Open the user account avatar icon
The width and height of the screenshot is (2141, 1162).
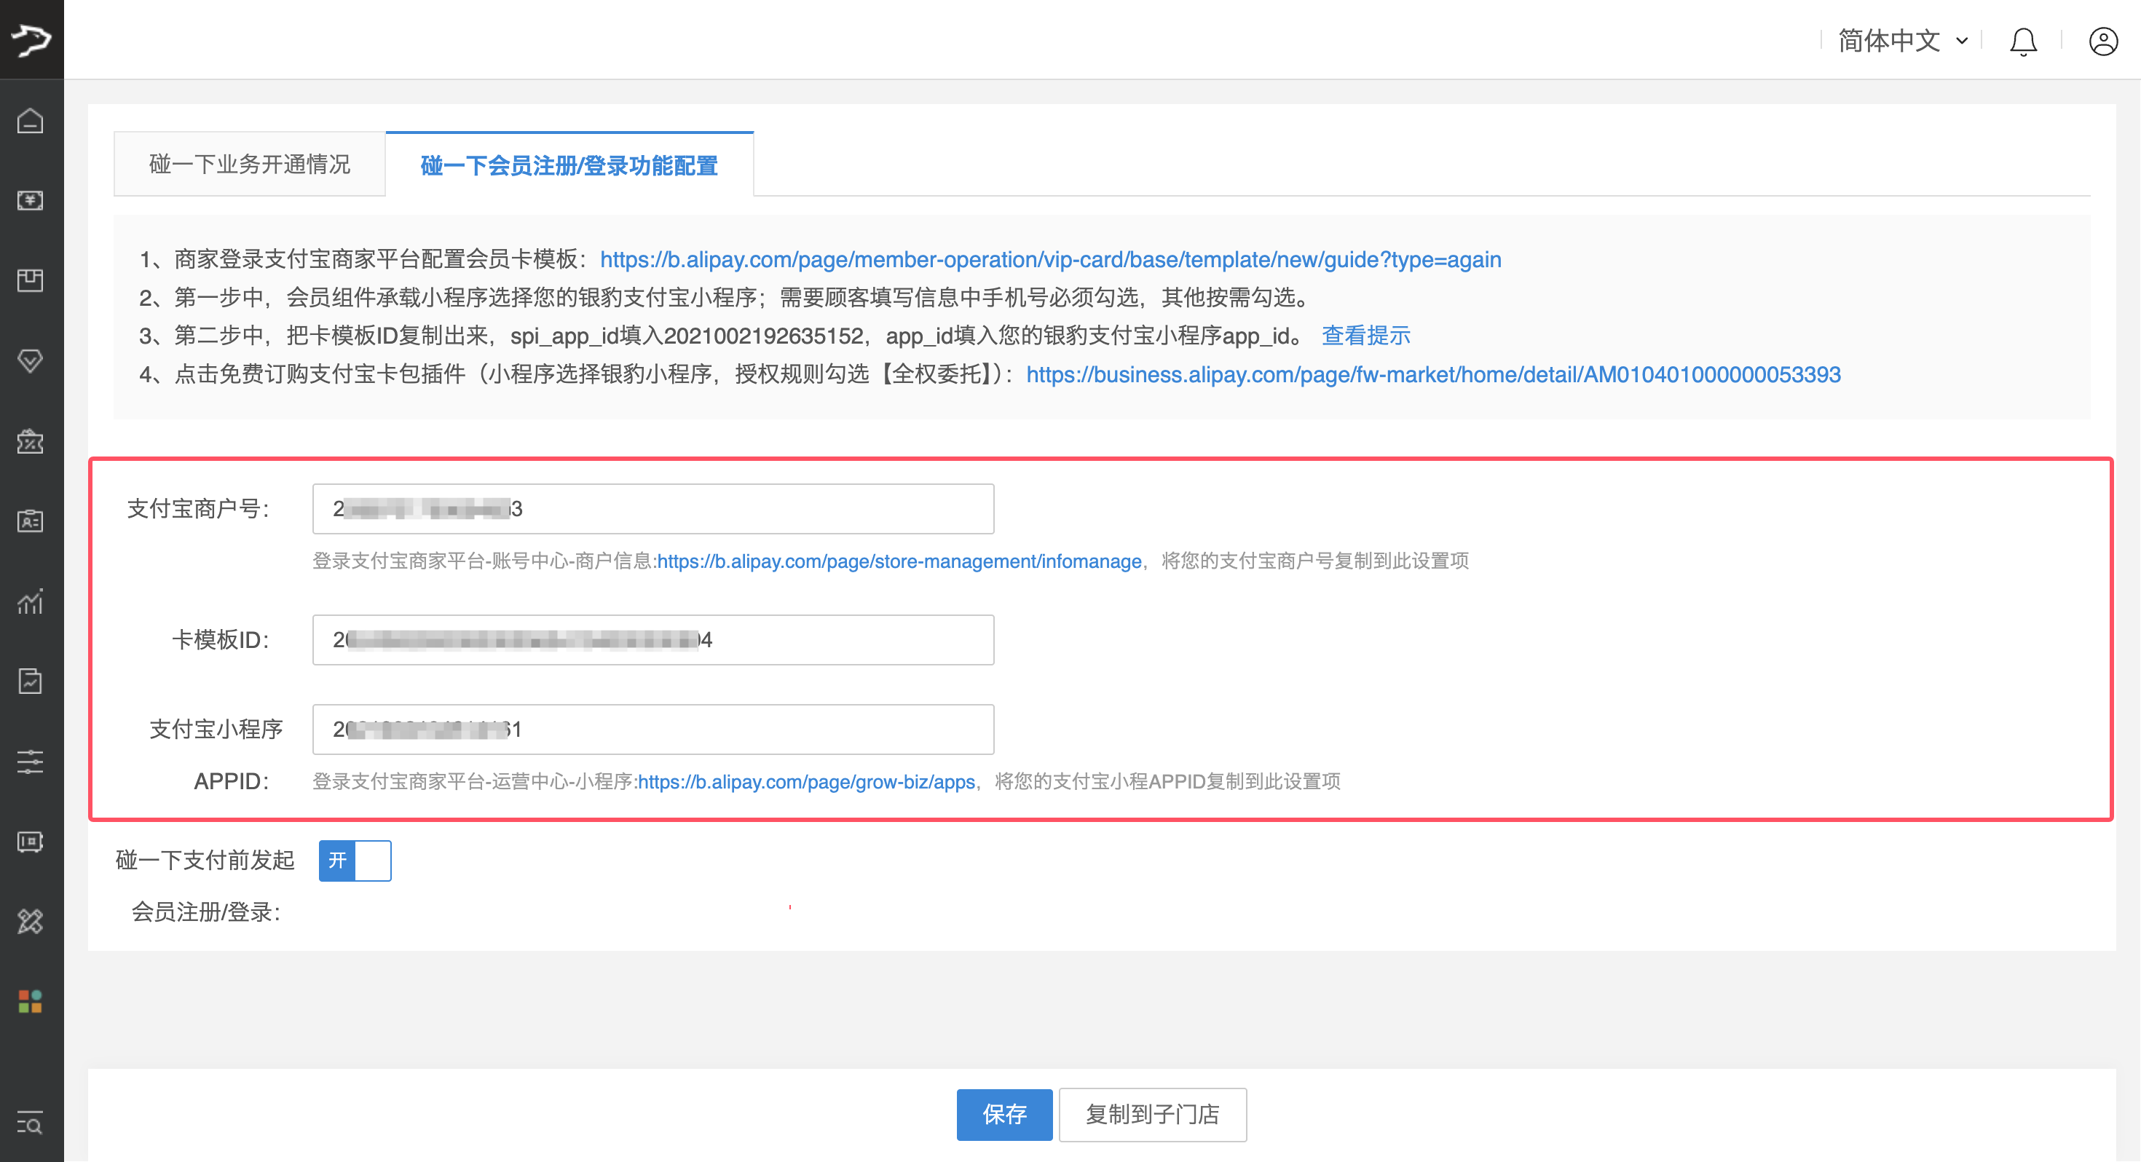pyautogui.click(x=2103, y=41)
